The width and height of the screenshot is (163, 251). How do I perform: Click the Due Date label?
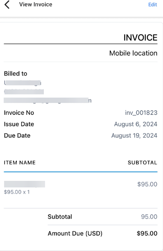click(17, 136)
